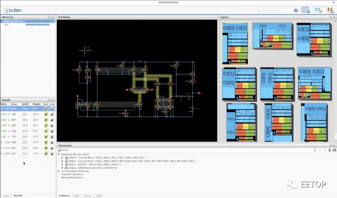Collapse the balanced_diff_pair_demo constraints tree
Viewport: 337px width, 198px height.
(59, 154)
